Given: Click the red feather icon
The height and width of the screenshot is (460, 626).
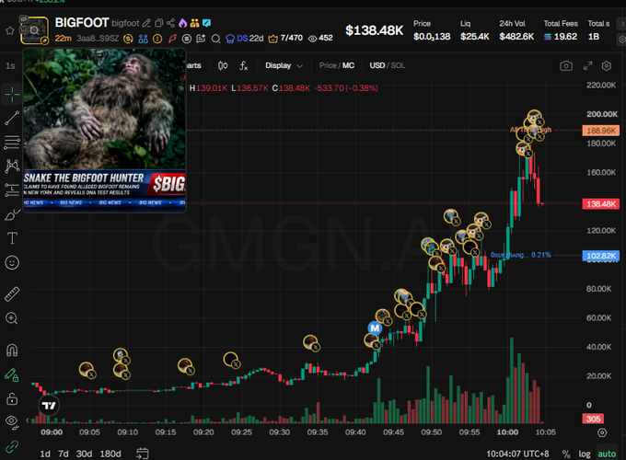Looking at the screenshot, I should coord(172,39).
